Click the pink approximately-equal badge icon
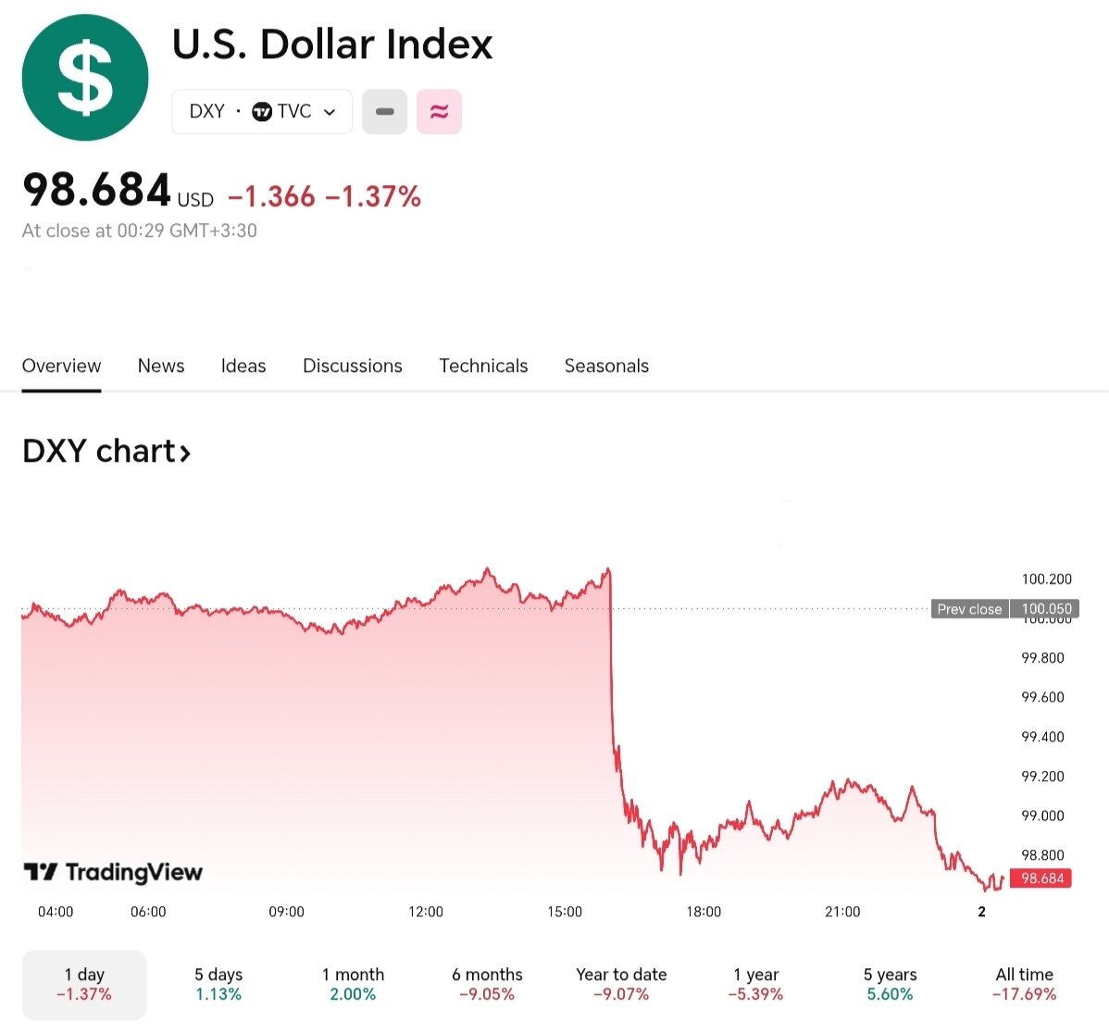Screen dimensions: 1109x1033 coord(439,112)
